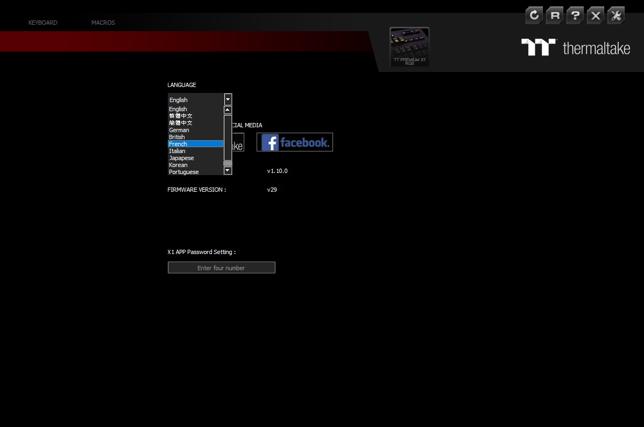Viewport: 644px width, 427px height.
Task: Open help via the question mark icon
Action: (x=575, y=15)
